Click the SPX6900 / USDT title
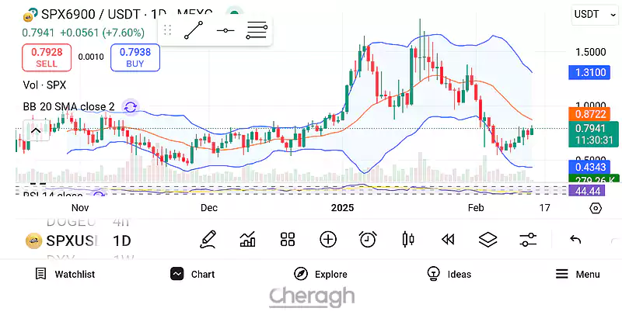622x315 pixels. coord(90,15)
